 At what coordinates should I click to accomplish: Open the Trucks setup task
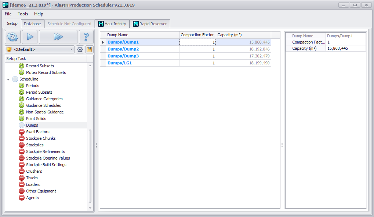[32, 178]
